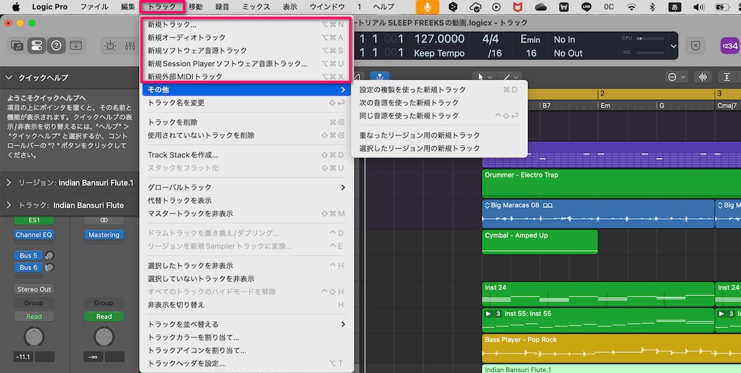Open the circled ellipsis options dropdown
Viewport: 741px width, 373px height.
pyautogui.click(x=677, y=78)
